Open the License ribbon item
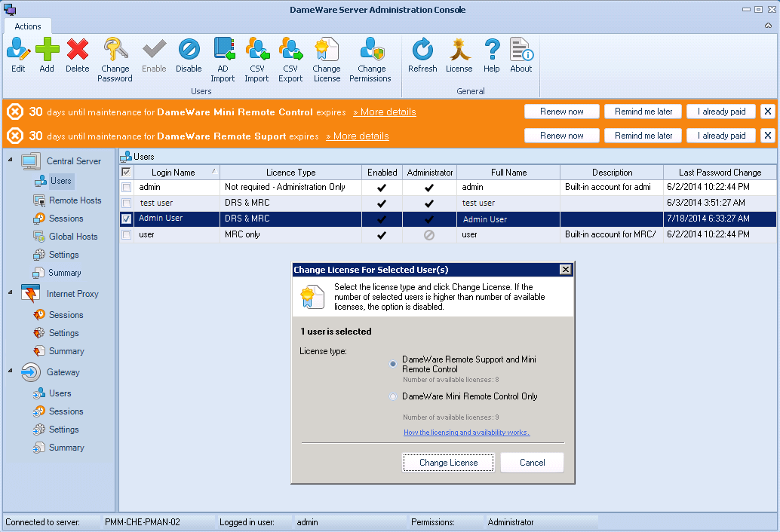Image resolution: width=780 pixels, height=532 pixels. pos(459,55)
